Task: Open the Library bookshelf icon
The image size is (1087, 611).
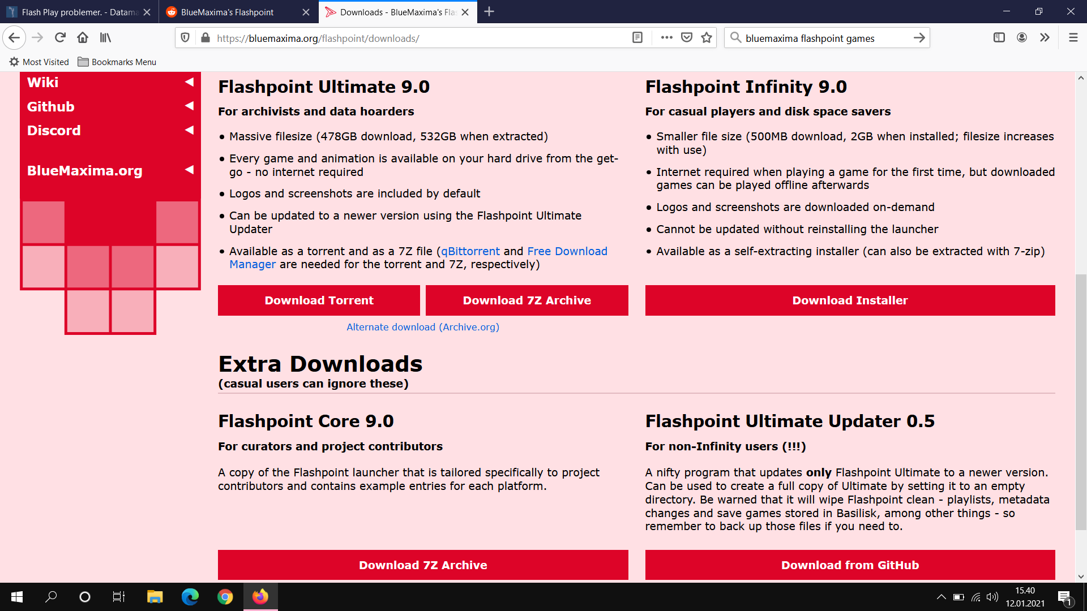Action: point(105,38)
